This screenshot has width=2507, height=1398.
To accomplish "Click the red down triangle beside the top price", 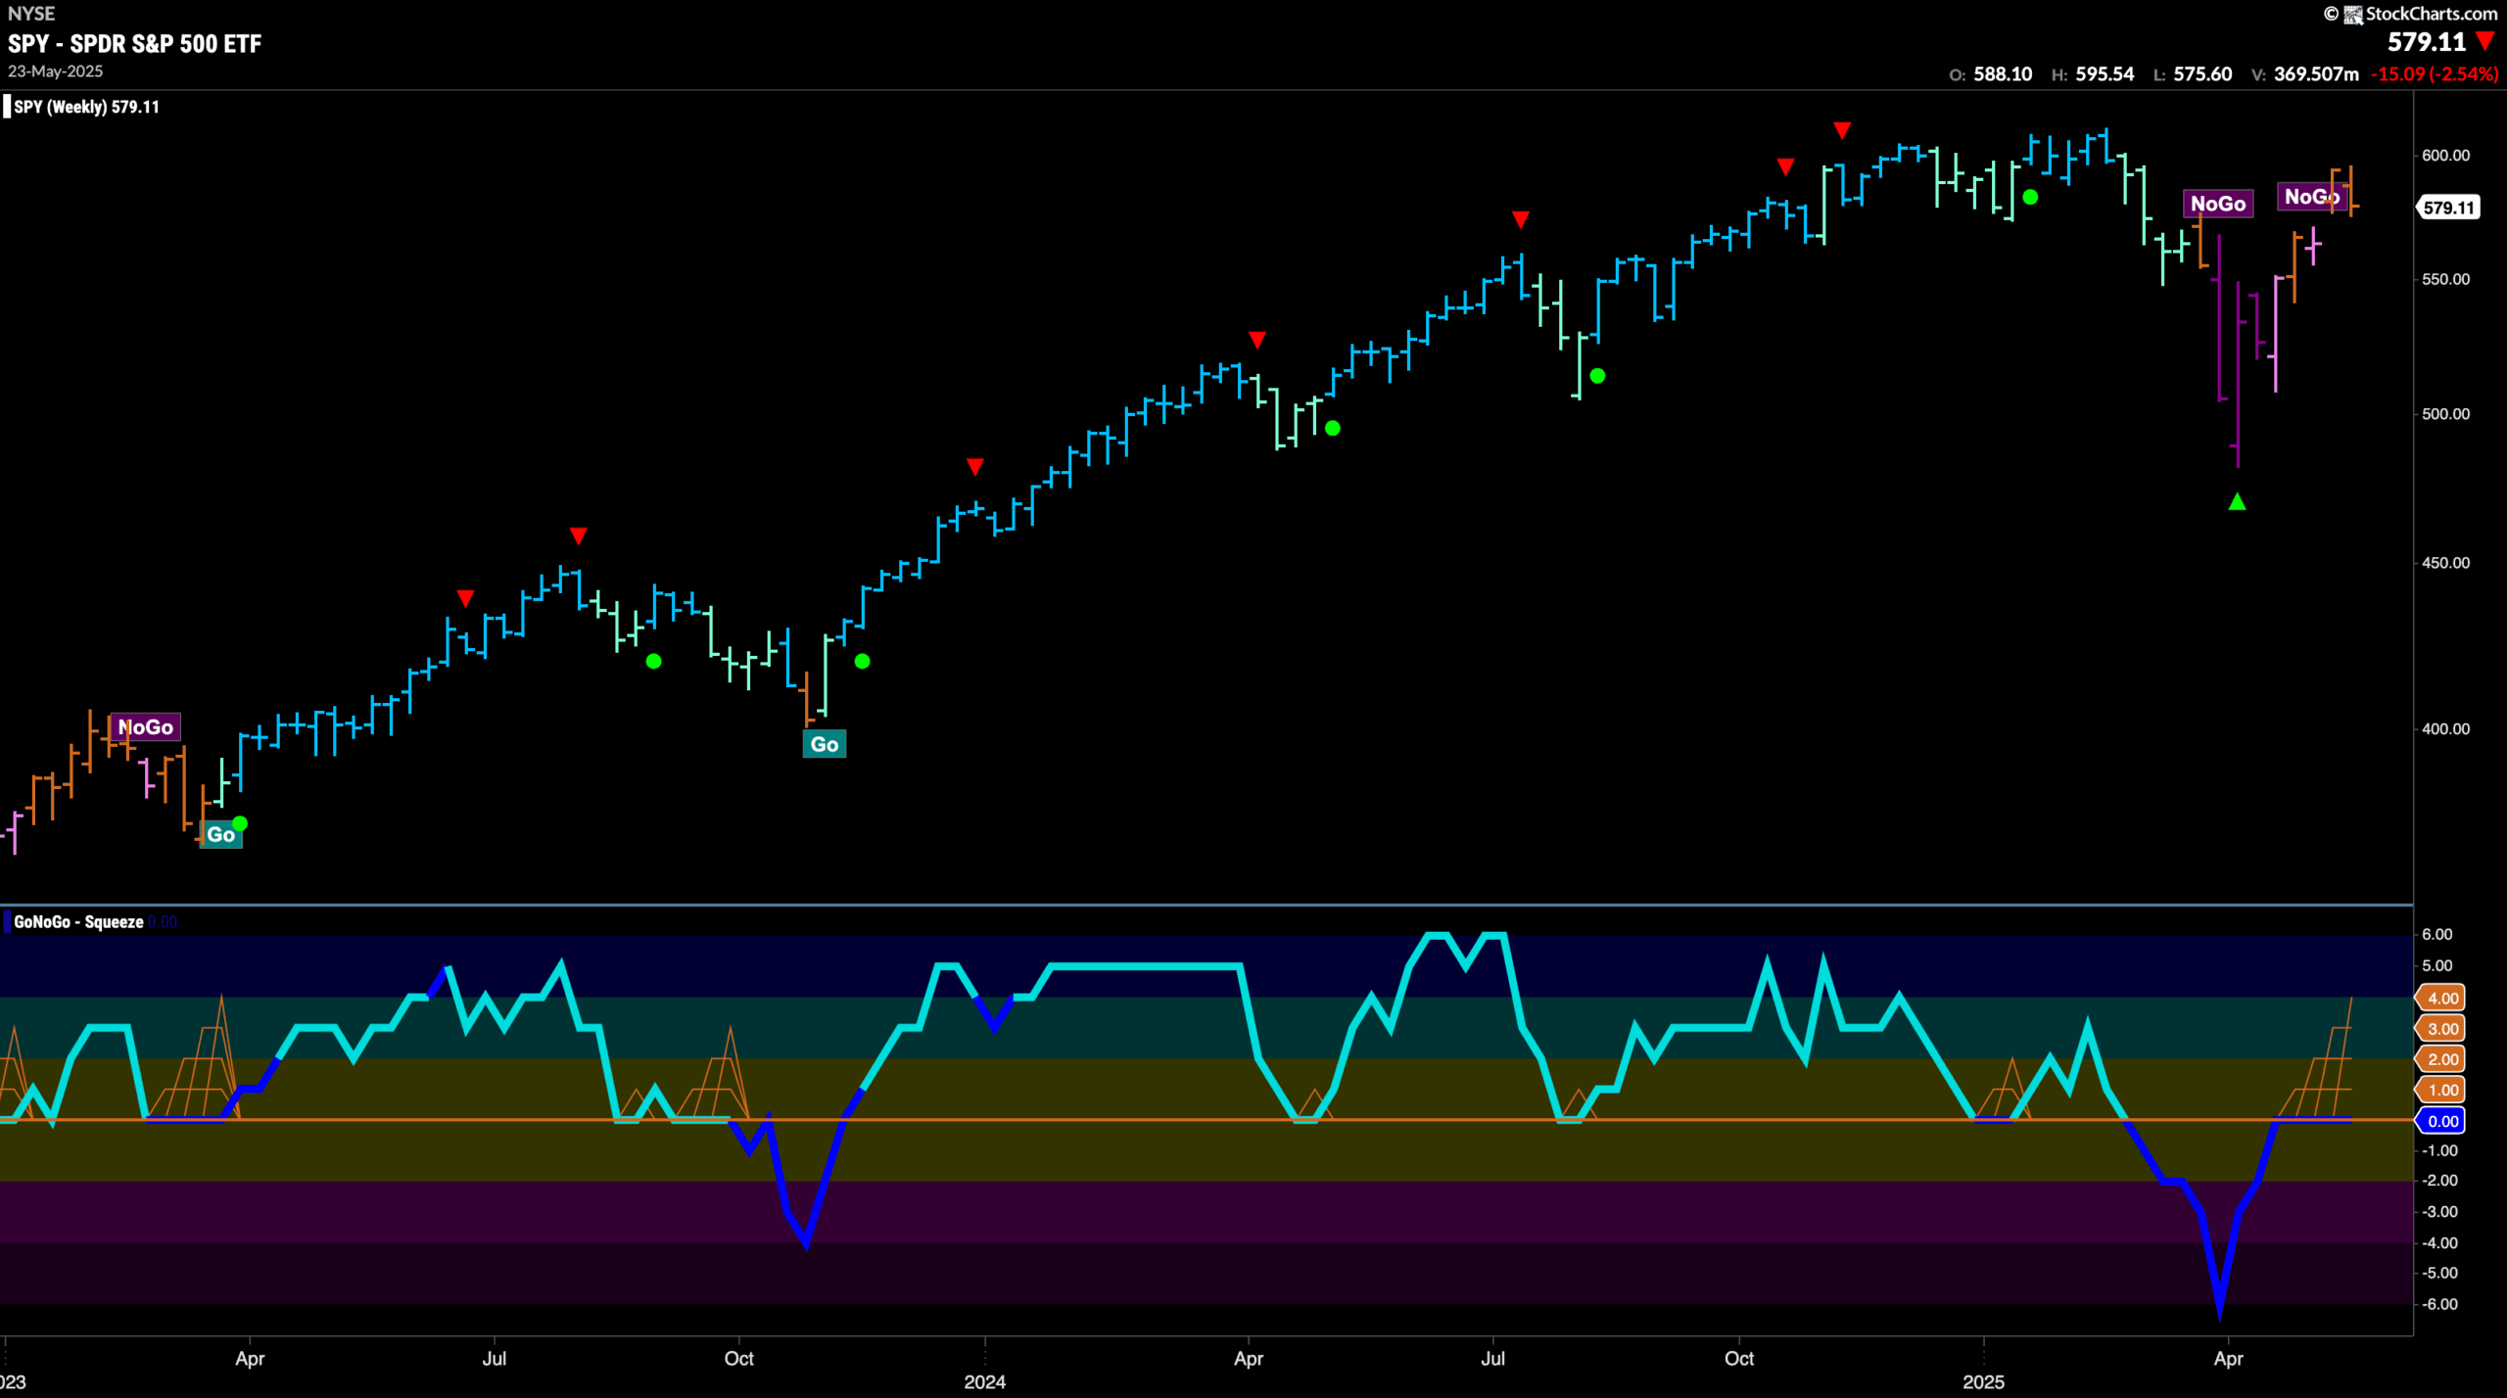I will point(2484,41).
